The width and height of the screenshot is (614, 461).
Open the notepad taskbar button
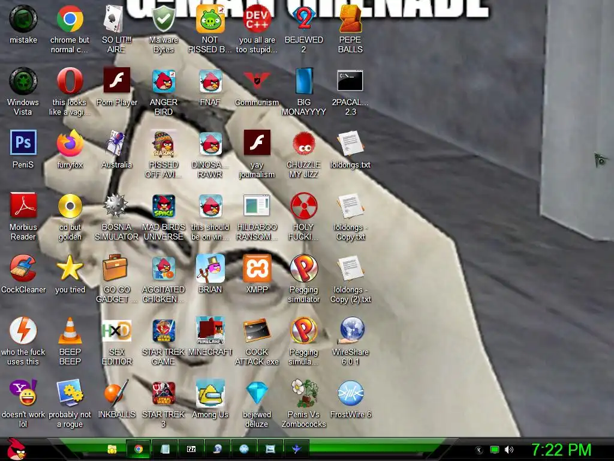[165, 449]
